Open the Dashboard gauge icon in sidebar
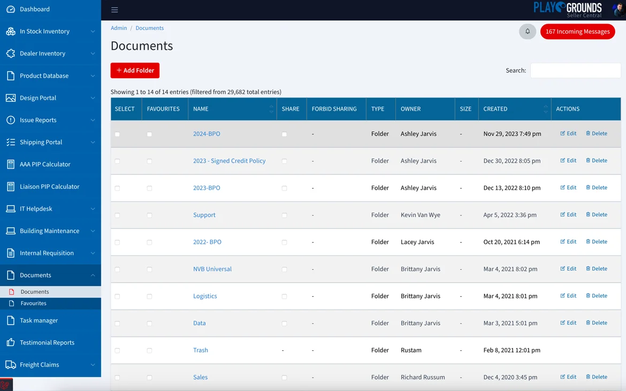The height and width of the screenshot is (391, 626). (x=11, y=9)
